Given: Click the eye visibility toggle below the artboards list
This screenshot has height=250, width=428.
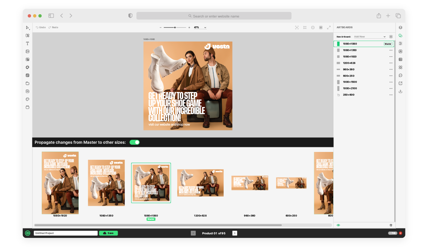Looking at the screenshot, I should click(338, 225).
